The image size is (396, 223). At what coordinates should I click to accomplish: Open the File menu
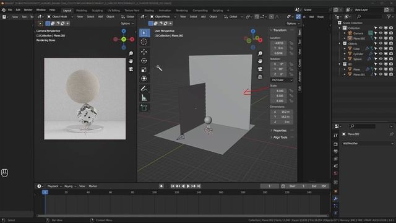coord(10,10)
